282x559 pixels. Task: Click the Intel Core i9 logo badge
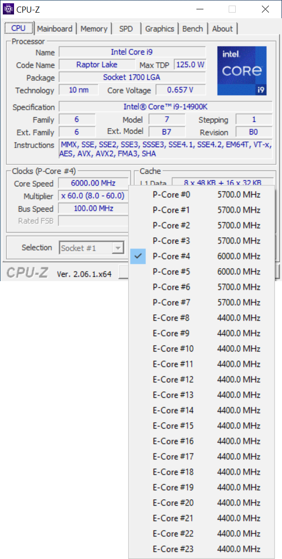(242, 71)
